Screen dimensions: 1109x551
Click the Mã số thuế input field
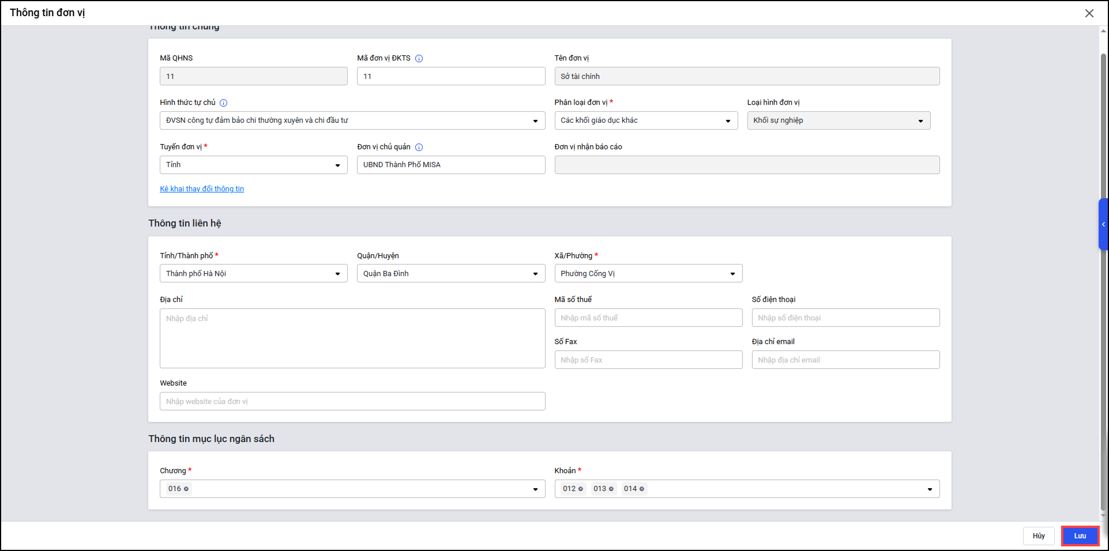(x=648, y=318)
